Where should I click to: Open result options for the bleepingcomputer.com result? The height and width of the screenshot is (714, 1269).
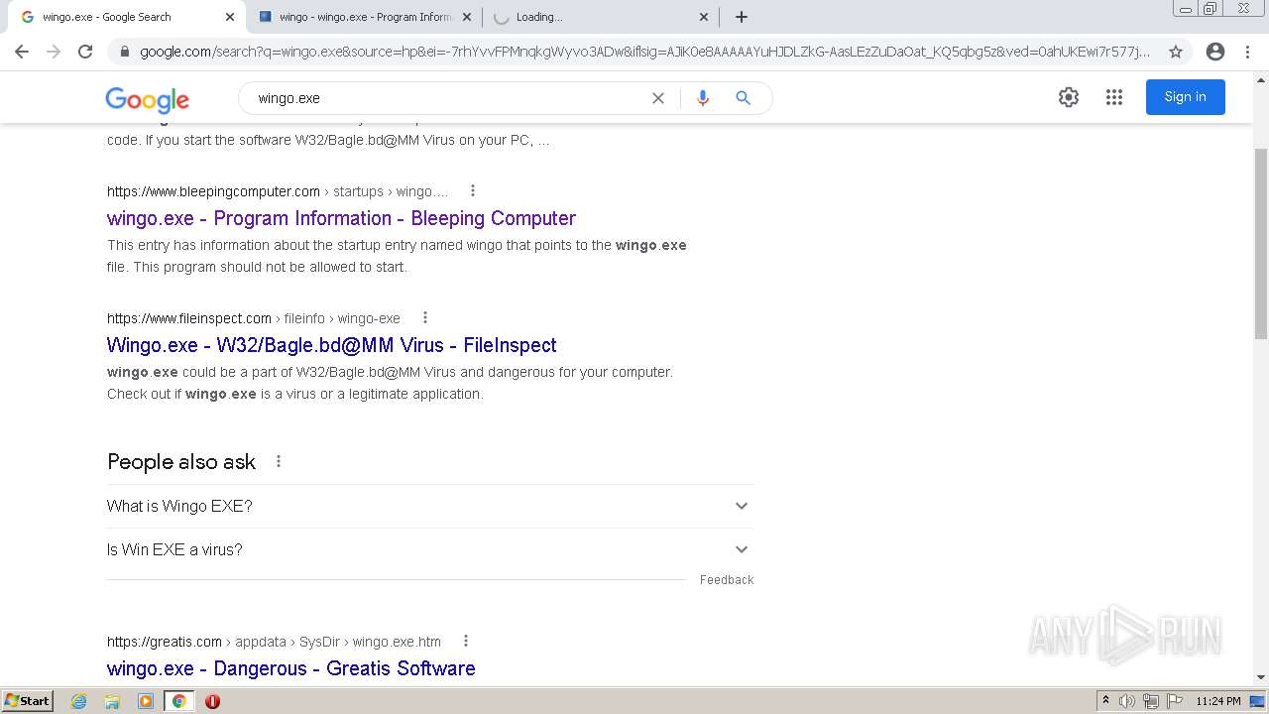tap(473, 190)
